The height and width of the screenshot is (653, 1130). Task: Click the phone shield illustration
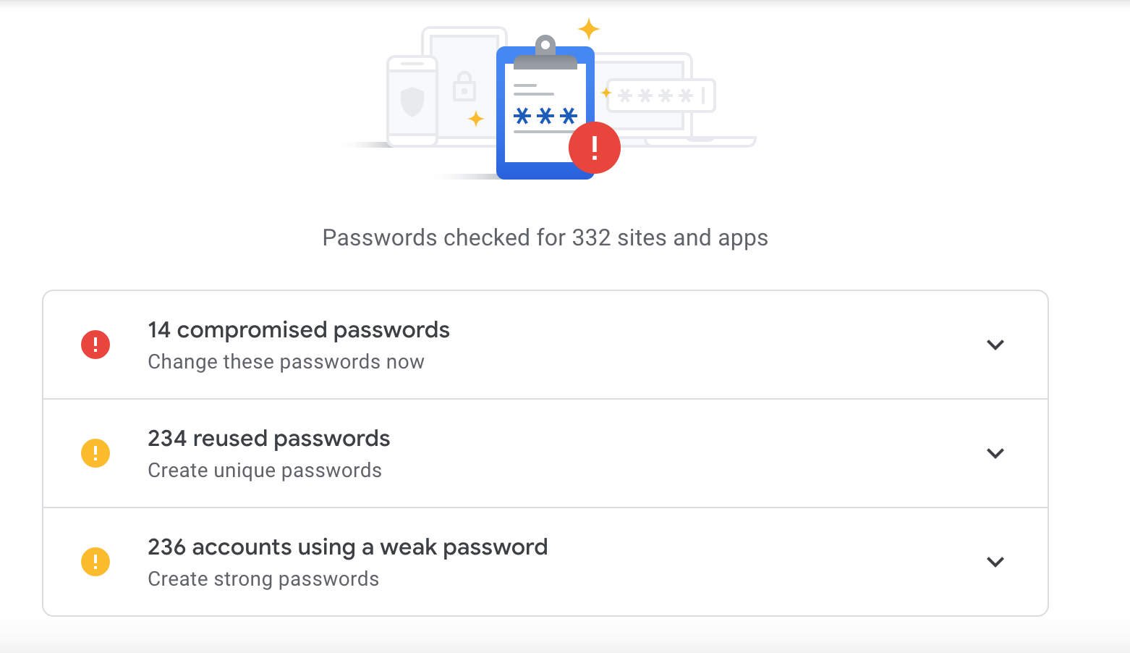click(412, 101)
